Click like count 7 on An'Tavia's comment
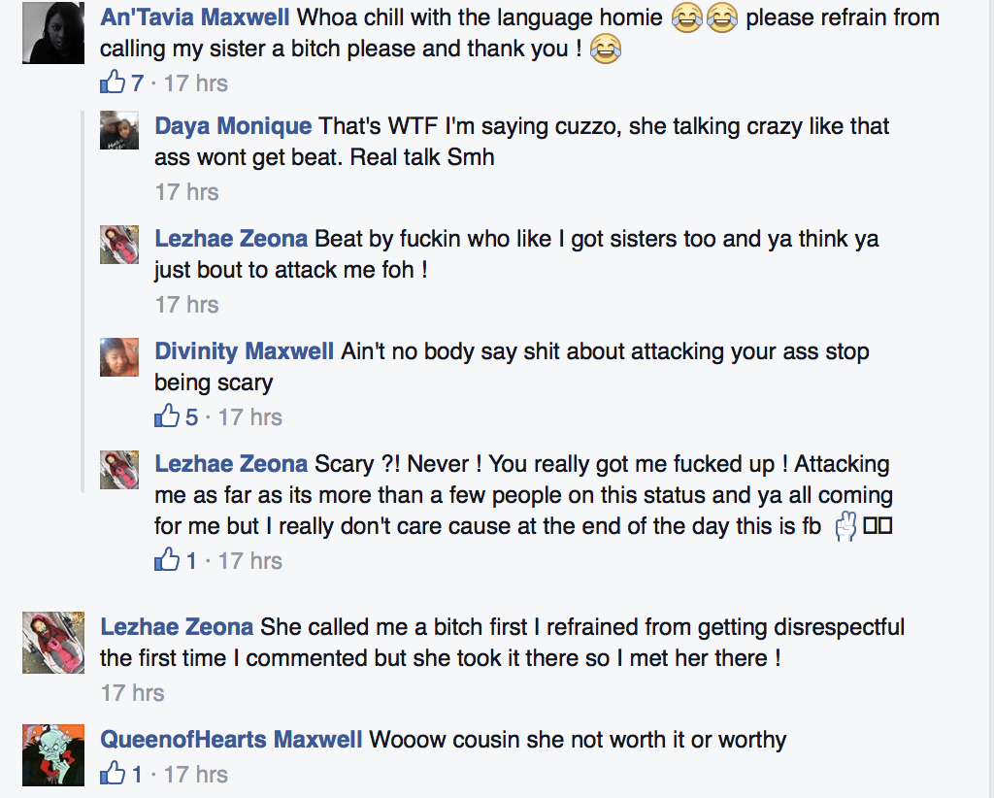This screenshot has width=994, height=798. pos(137,83)
